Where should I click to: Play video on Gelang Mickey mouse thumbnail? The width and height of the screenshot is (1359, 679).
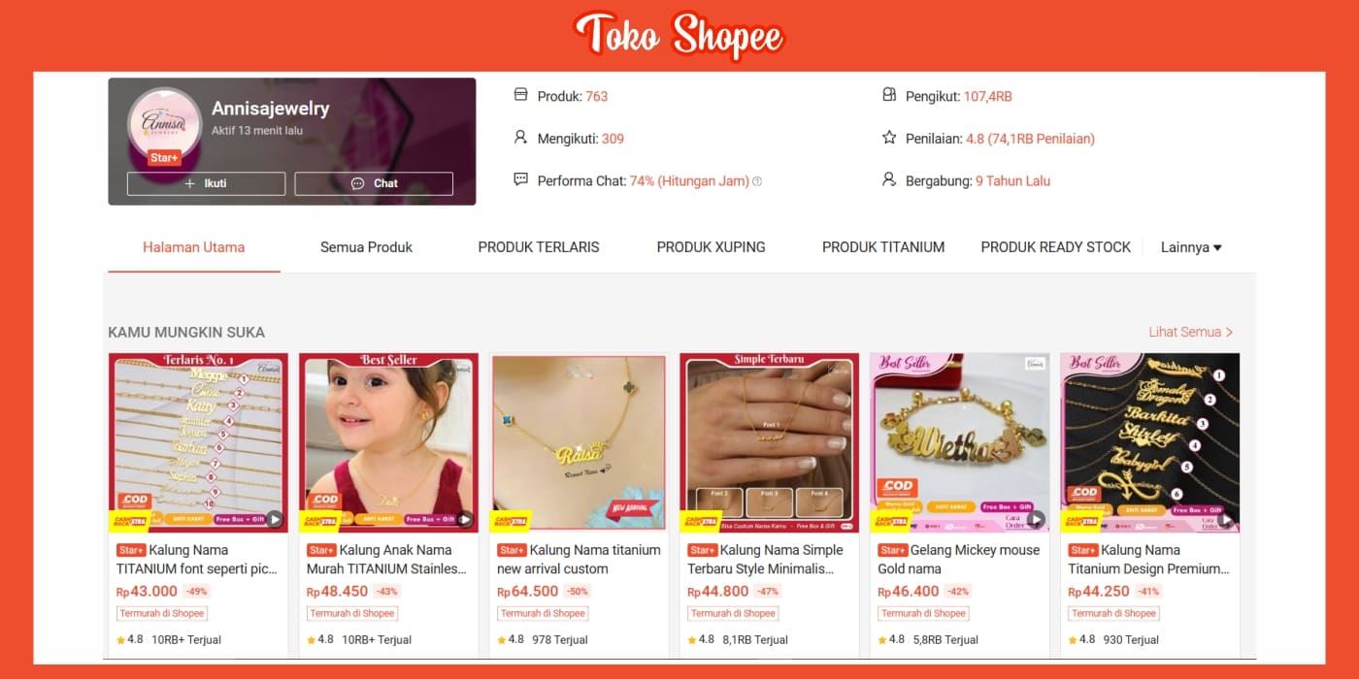pos(1036,519)
